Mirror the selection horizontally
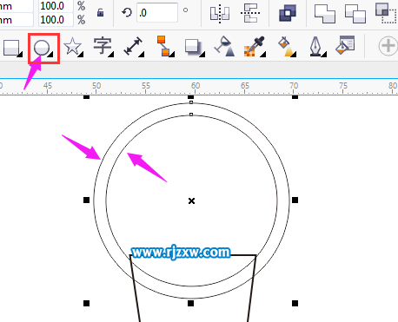398x322 pixels. tap(220, 13)
